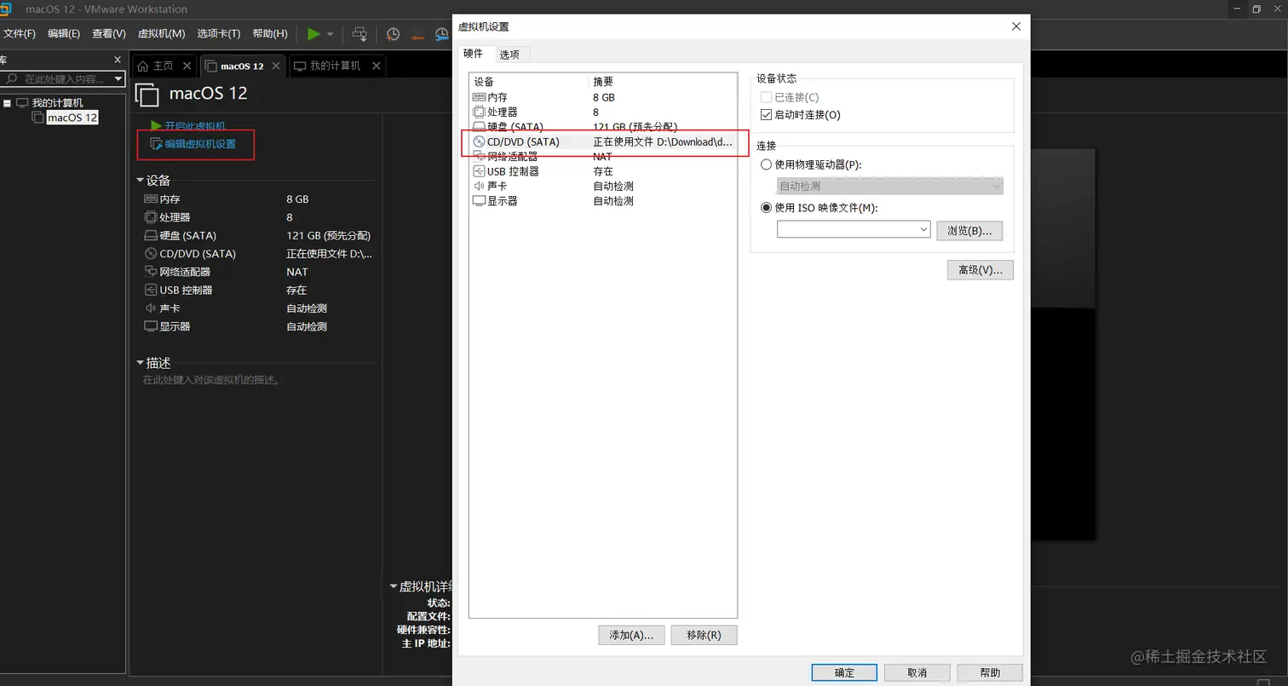Screen dimensions: 1288x686
Task: Collapse the 描述 section
Action: pyautogui.click(x=141, y=363)
